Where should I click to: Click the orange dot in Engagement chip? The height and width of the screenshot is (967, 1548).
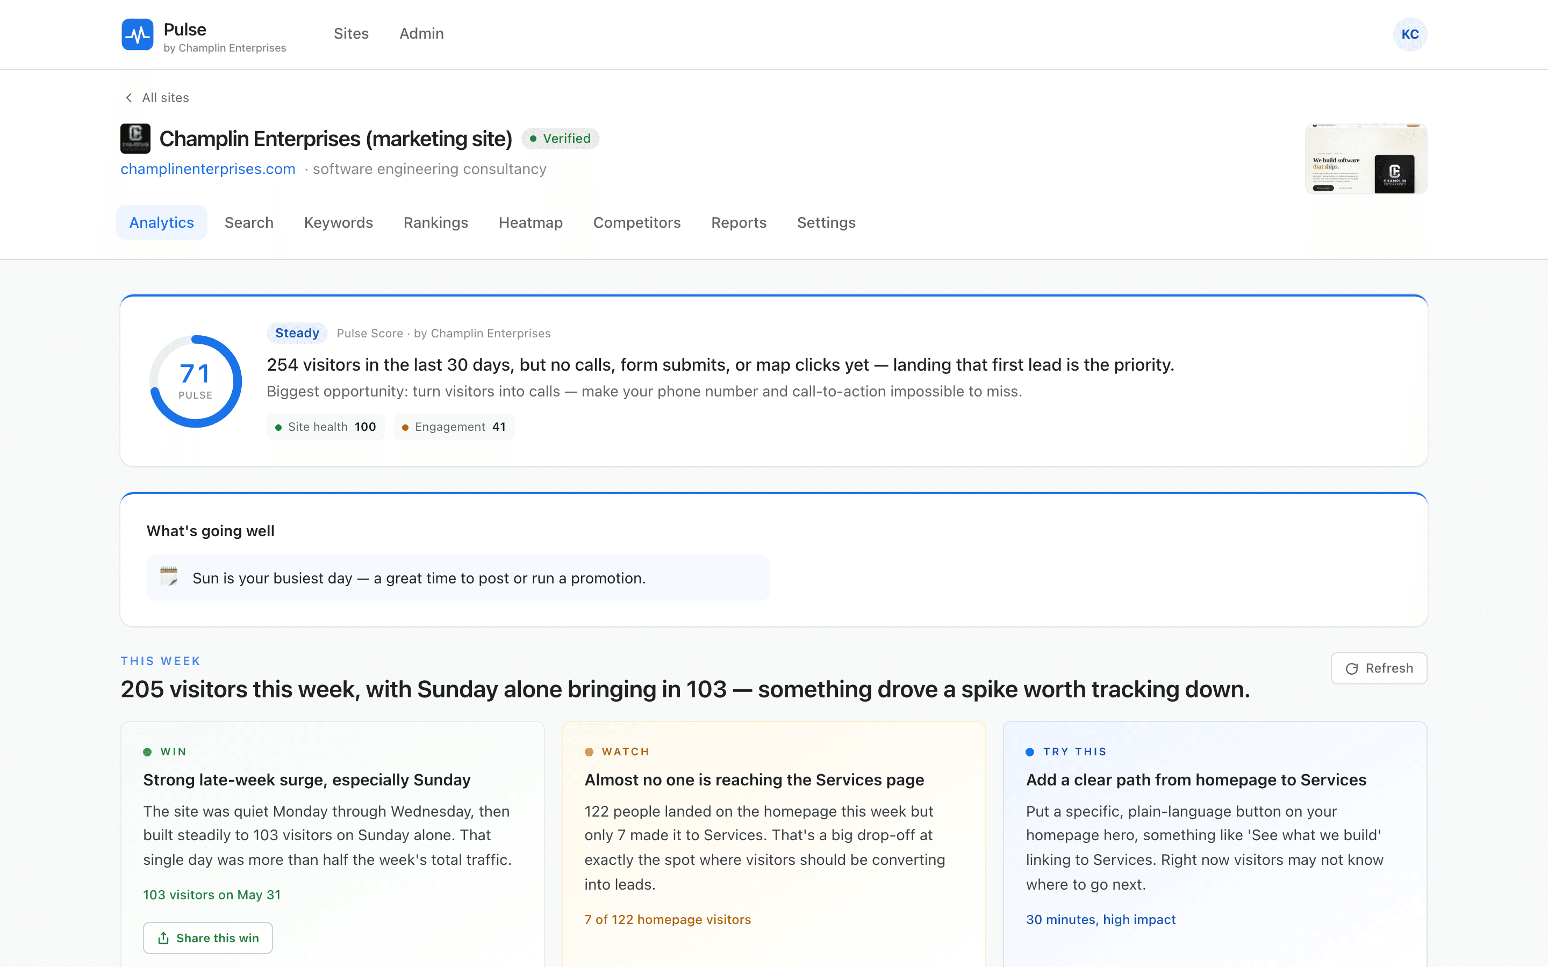(405, 427)
